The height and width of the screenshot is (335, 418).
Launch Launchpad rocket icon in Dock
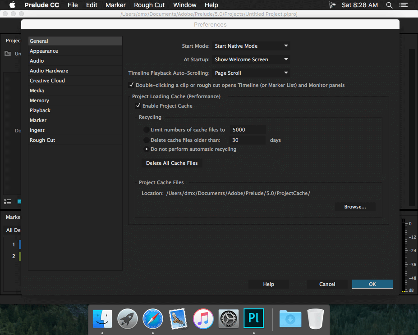pos(128,318)
